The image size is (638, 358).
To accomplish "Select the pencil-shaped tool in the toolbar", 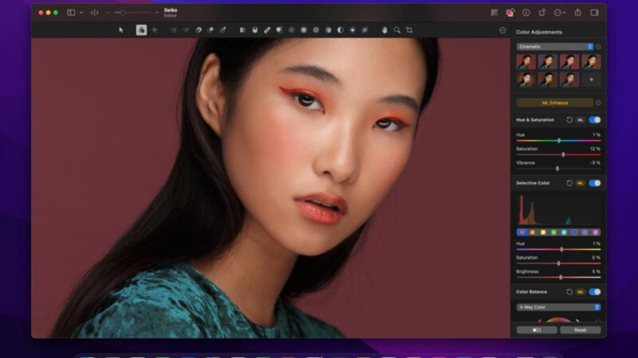I will click(267, 30).
